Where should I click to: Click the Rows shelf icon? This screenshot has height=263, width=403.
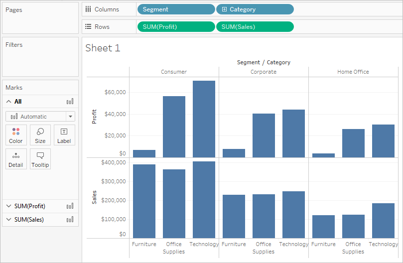[88, 26]
